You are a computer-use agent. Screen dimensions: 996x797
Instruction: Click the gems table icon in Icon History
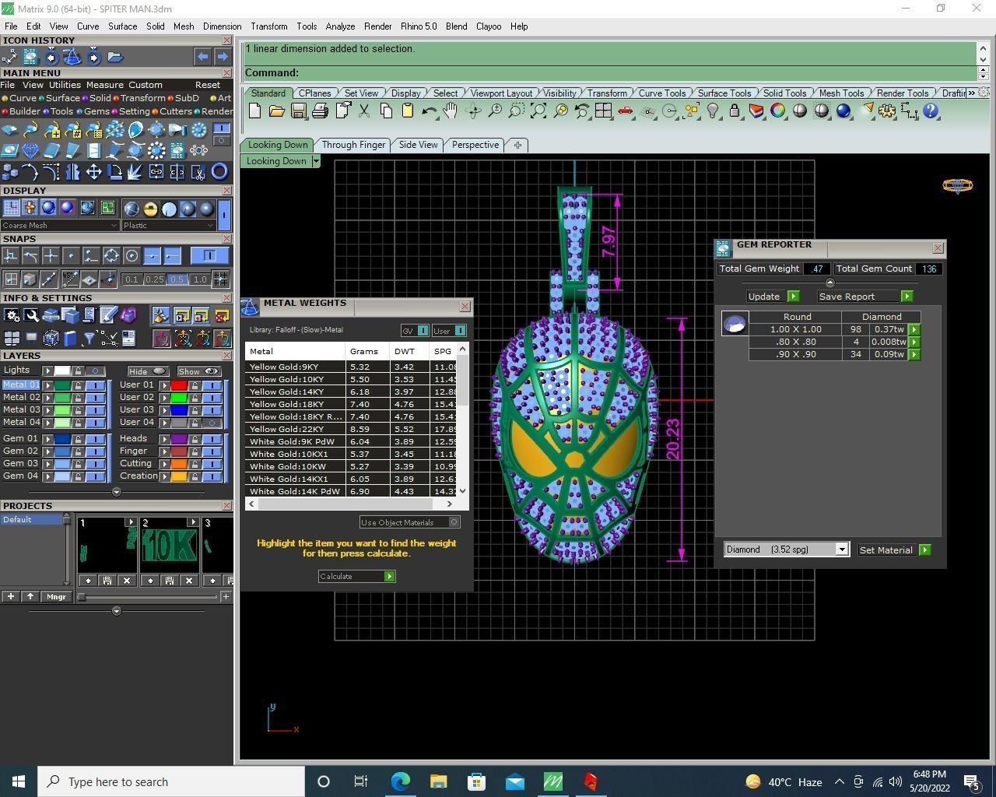(x=30, y=57)
